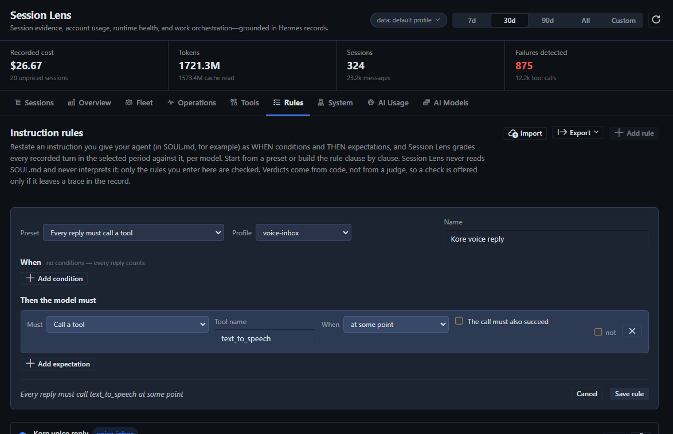Open the Fleet tab

[x=139, y=102]
